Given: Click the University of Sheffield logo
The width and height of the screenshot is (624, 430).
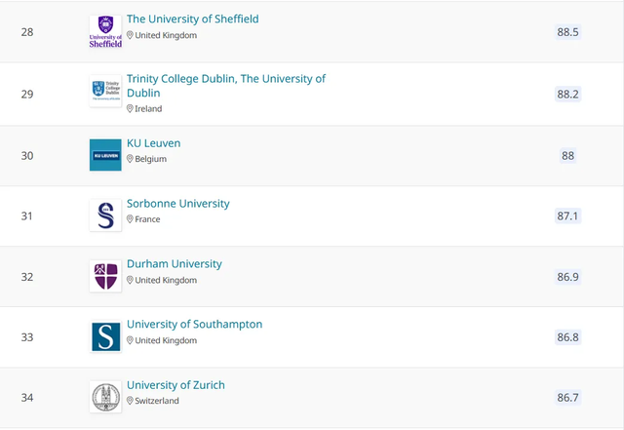Looking at the screenshot, I should tap(105, 31).
